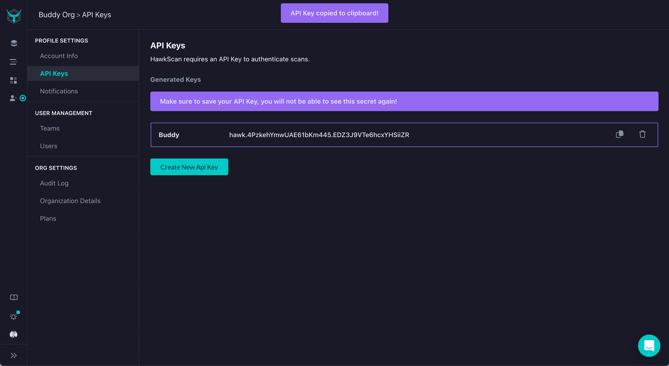Click PROFILE SETTINGS section header

click(x=61, y=41)
